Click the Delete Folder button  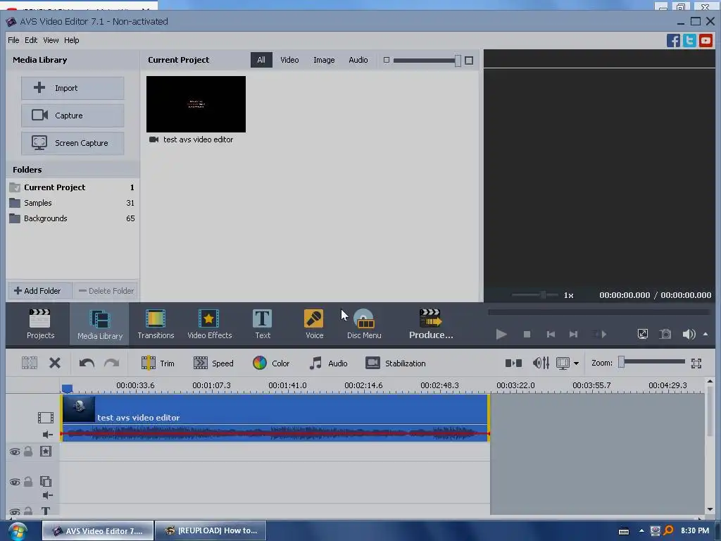(106, 291)
